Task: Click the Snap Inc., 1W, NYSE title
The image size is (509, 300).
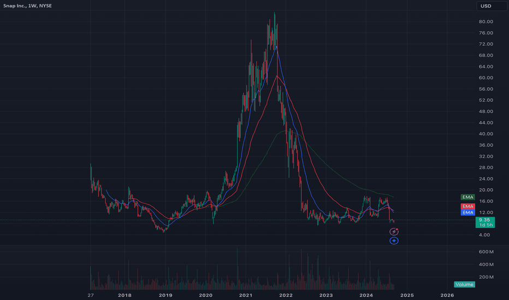Action: click(27, 6)
